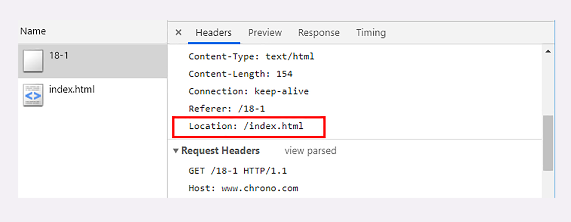
Task: Click the index.html document icon
Action: click(x=33, y=95)
